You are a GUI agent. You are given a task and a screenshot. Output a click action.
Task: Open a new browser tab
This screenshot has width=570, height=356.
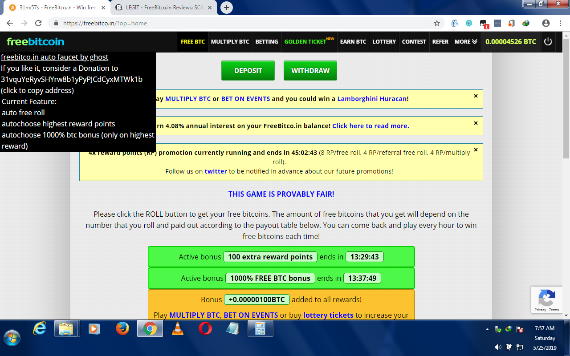coord(227,8)
